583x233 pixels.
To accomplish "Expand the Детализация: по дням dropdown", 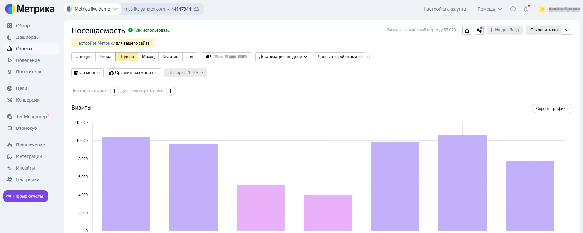I will (x=283, y=57).
